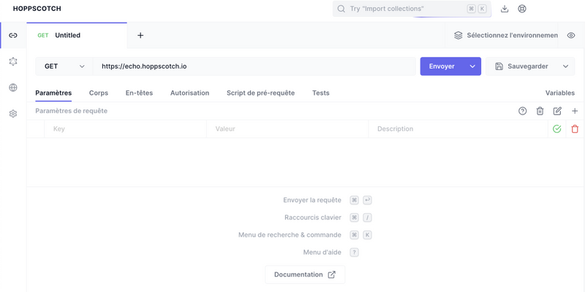Open the Realtime globe icon in sidebar
This screenshot has width=585, height=292.
point(13,88)
